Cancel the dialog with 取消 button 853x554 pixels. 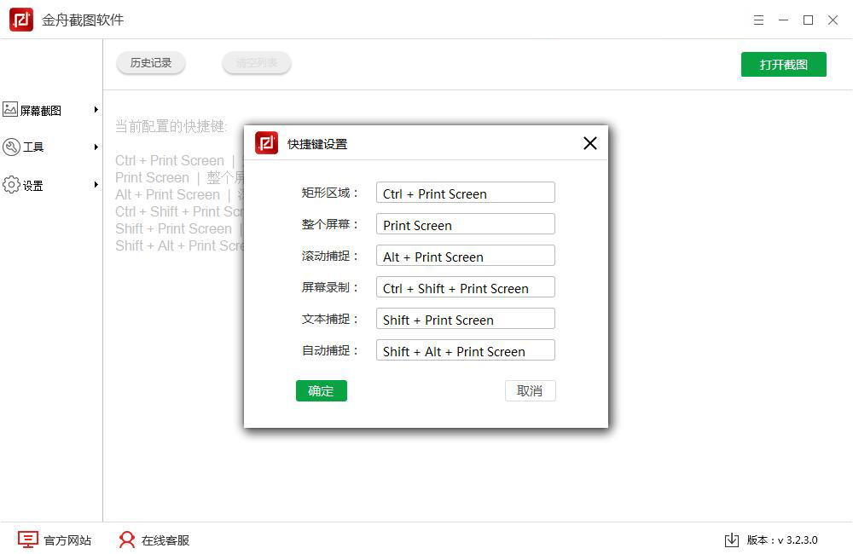pyautogui.click(x=531, y=390)
